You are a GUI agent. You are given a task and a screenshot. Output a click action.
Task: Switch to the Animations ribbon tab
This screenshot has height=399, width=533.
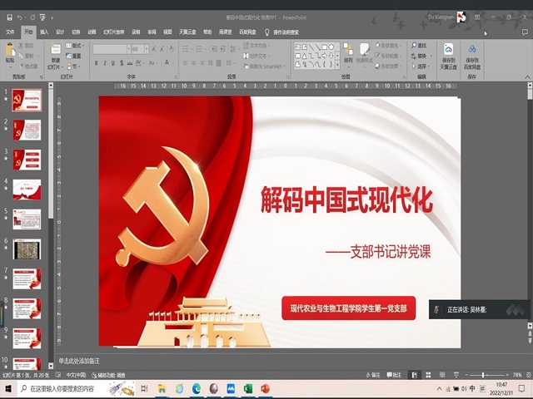pyautogui.click(x=92, y=32)
